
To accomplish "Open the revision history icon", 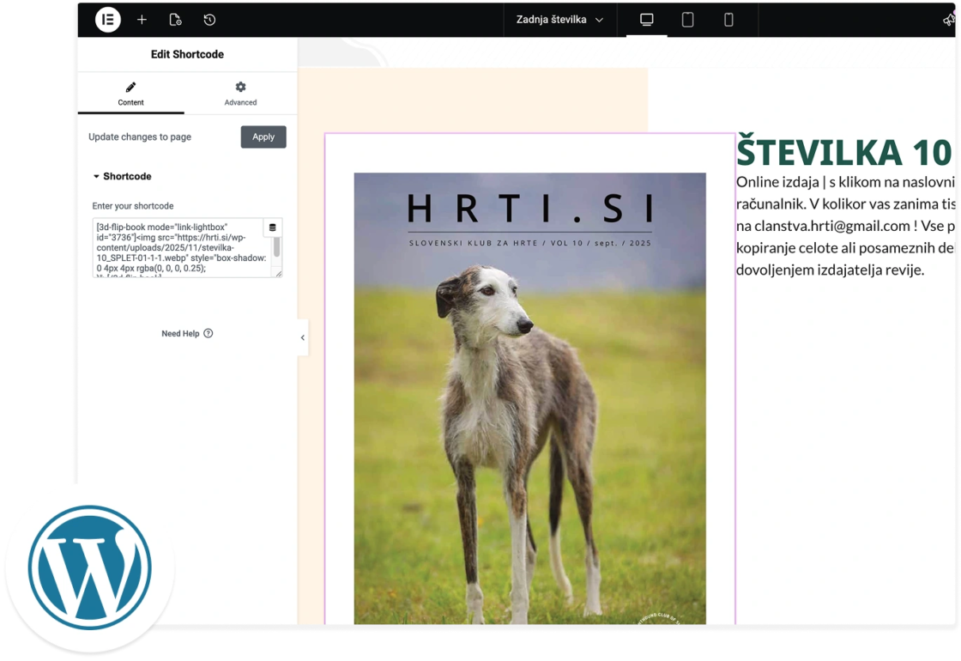I will (209, 20).
